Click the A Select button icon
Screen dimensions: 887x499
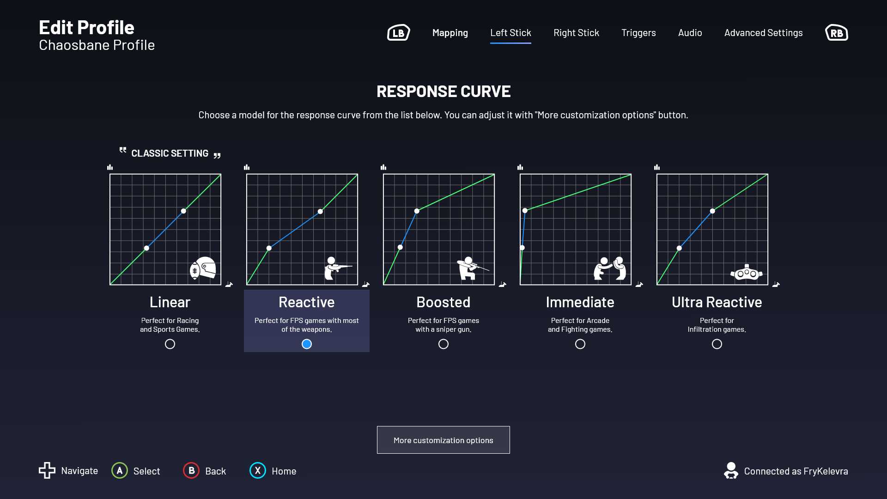point(120,471)
